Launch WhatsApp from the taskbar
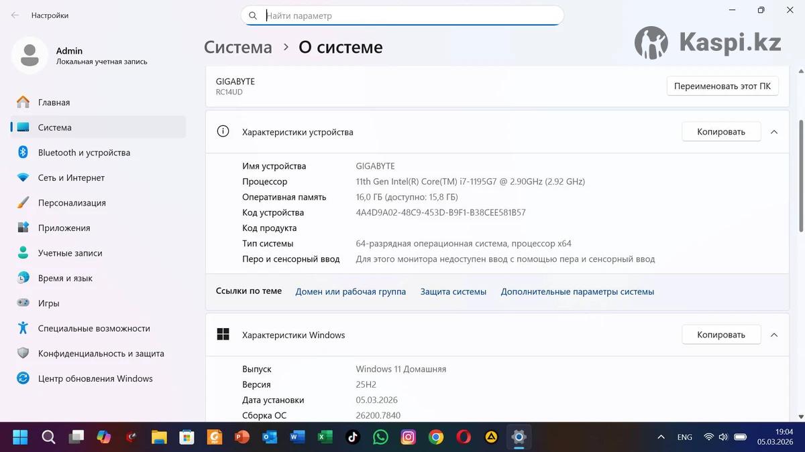Viewport: 805px width, 452px height. point(380,437)
